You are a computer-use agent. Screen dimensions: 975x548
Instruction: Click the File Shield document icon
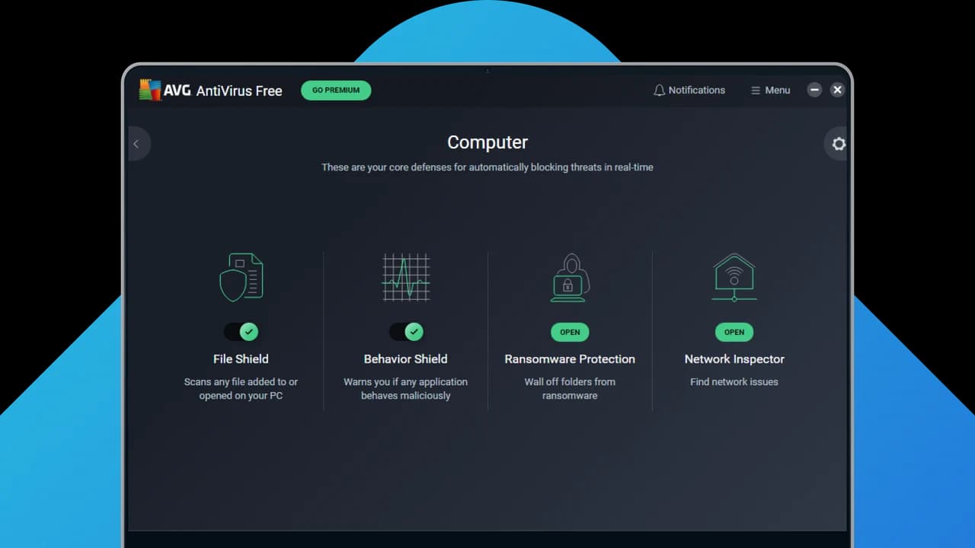[241, 277]
